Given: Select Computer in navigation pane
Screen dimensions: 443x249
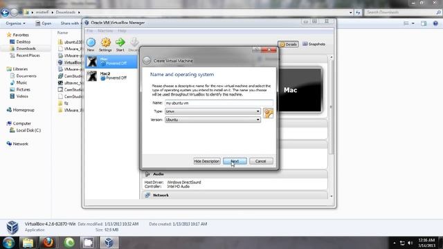Looking at the screenshot, I should 21,123.
